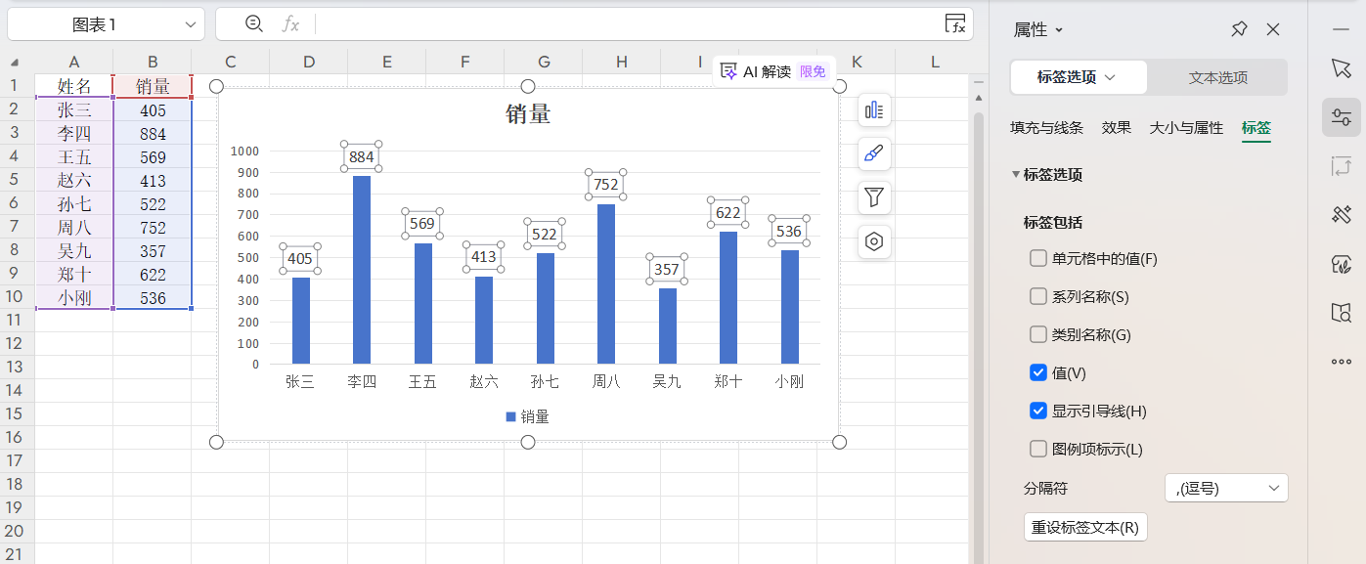Viewport: 1366px width, 564px height.
Task: Open the properties sliders icon in the sidebar
Action: [1341, 117]
